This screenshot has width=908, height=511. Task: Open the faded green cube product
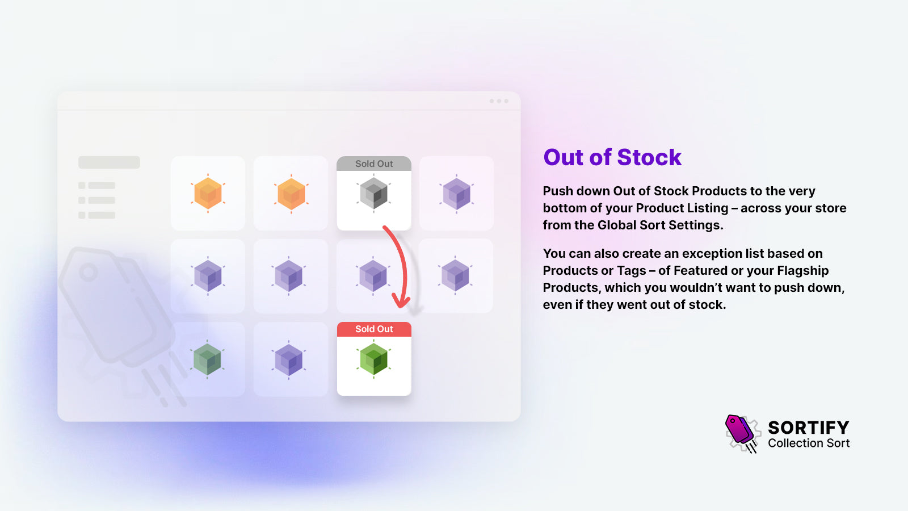207,359
